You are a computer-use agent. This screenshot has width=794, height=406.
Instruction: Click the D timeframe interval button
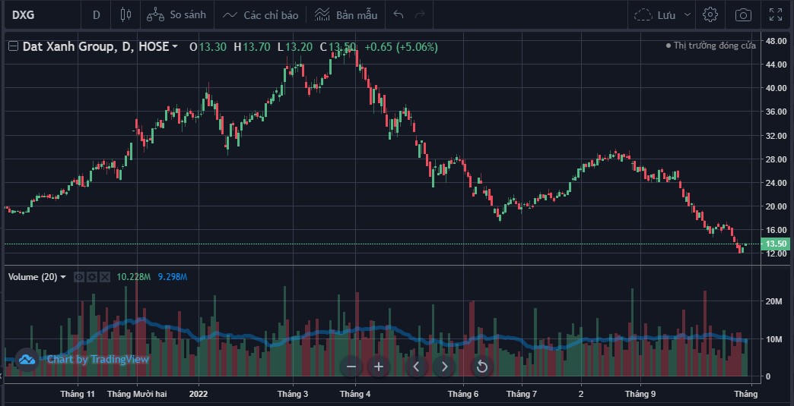pos(96,14)
